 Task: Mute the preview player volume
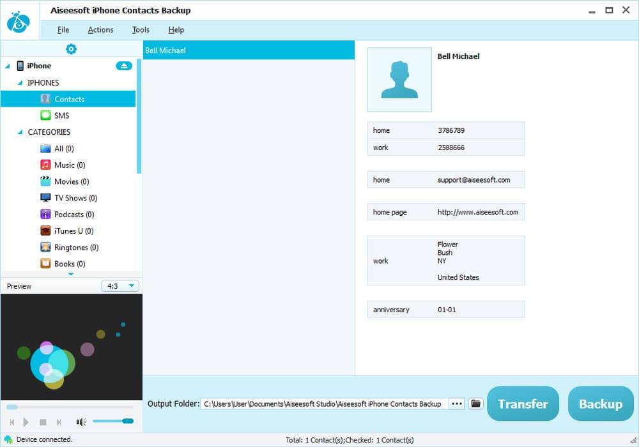(80, 421)
